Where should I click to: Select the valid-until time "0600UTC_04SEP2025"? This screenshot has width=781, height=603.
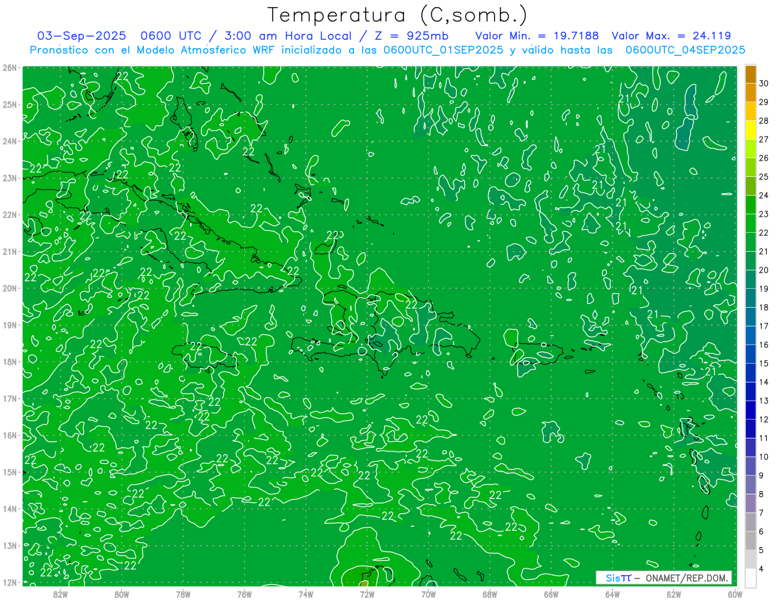(685, 49)
